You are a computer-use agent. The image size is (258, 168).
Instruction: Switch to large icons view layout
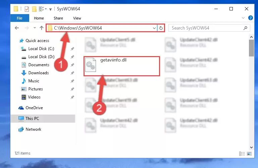point(249,154)
